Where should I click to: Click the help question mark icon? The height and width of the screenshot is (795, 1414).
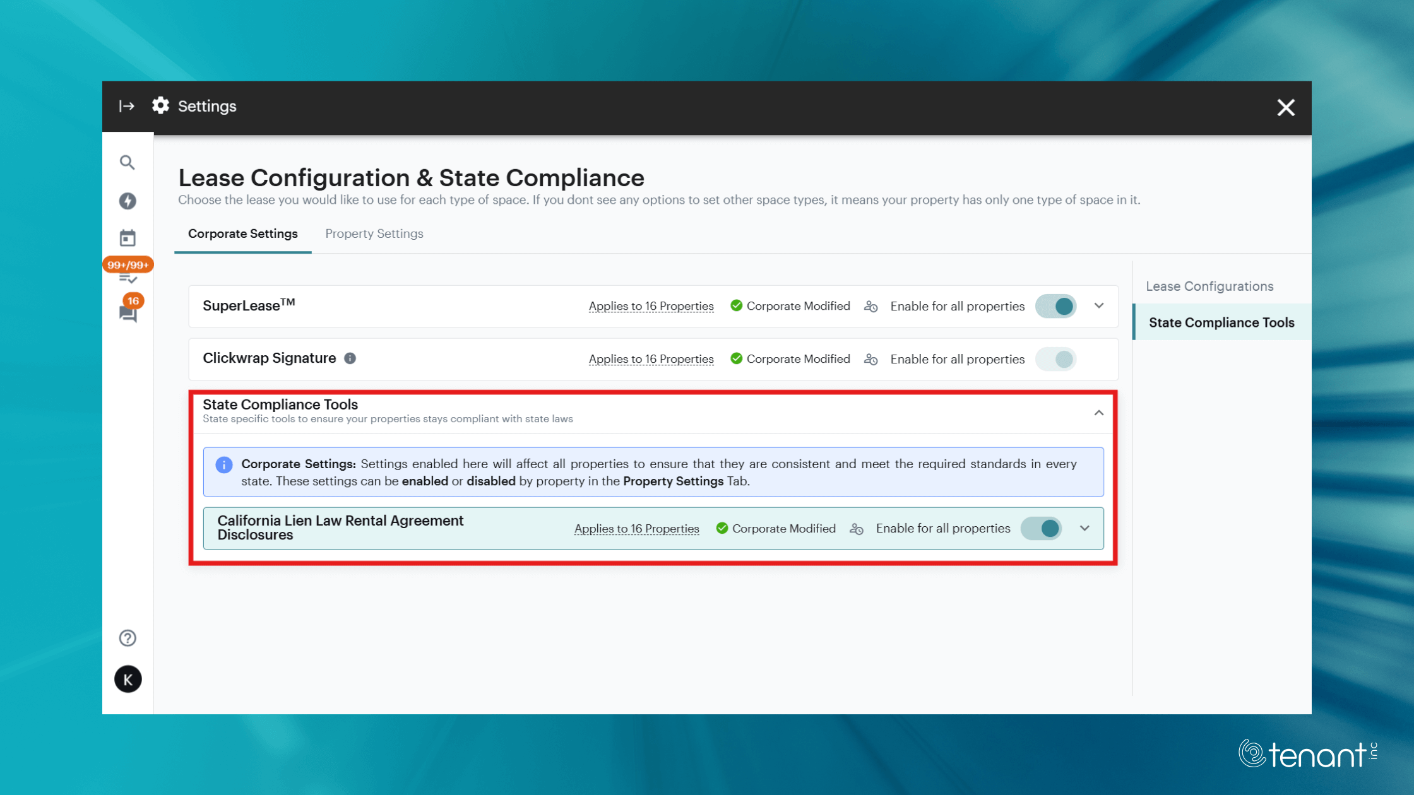[128, 638]
